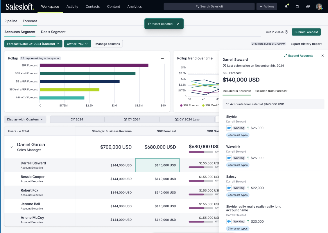
Task: Switch to Excluded from Forecast tab
Action: 271,91
